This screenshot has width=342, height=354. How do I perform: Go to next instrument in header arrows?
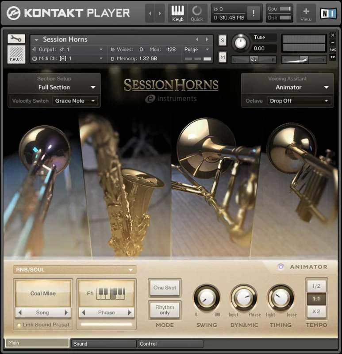(160, 13)
